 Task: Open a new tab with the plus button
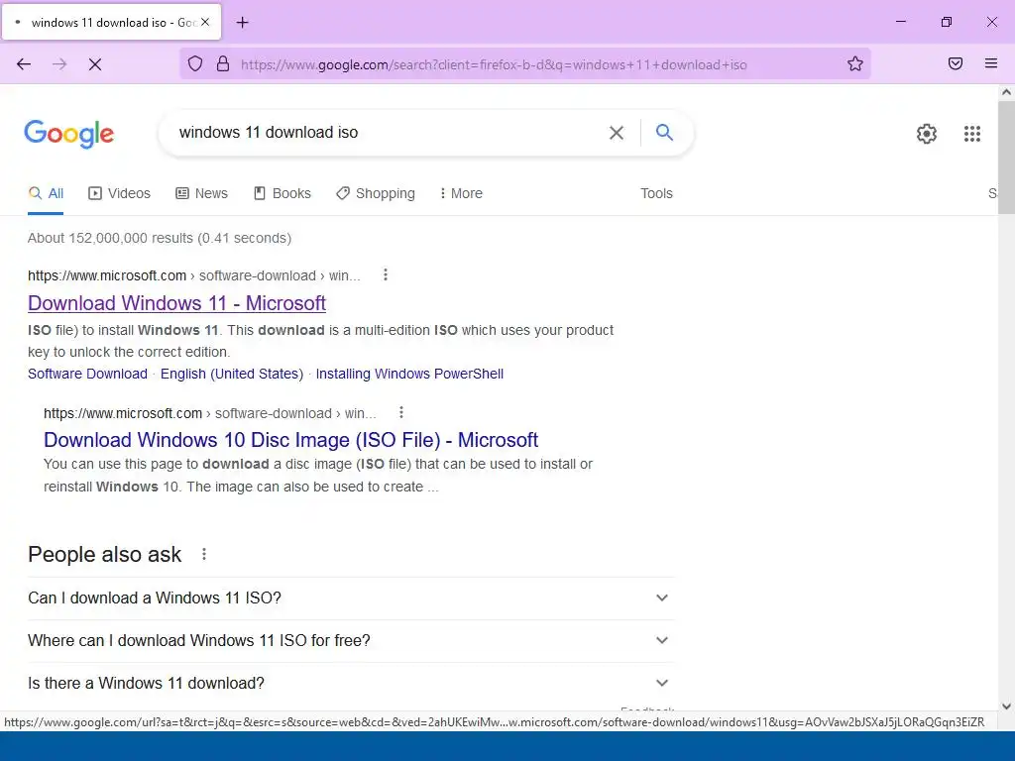click(242, 23)
